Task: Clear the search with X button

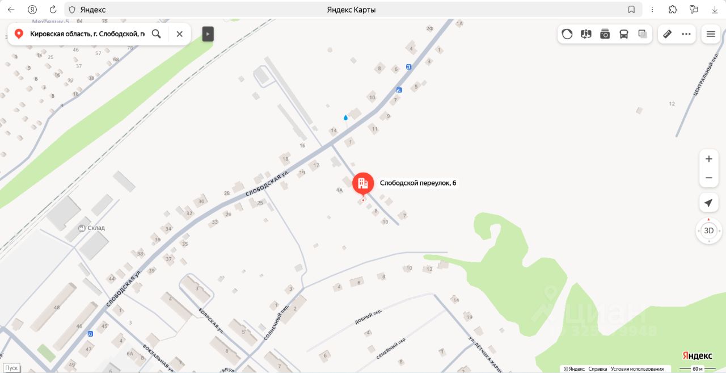Action: pyautogui.click(x=180, y=34)
